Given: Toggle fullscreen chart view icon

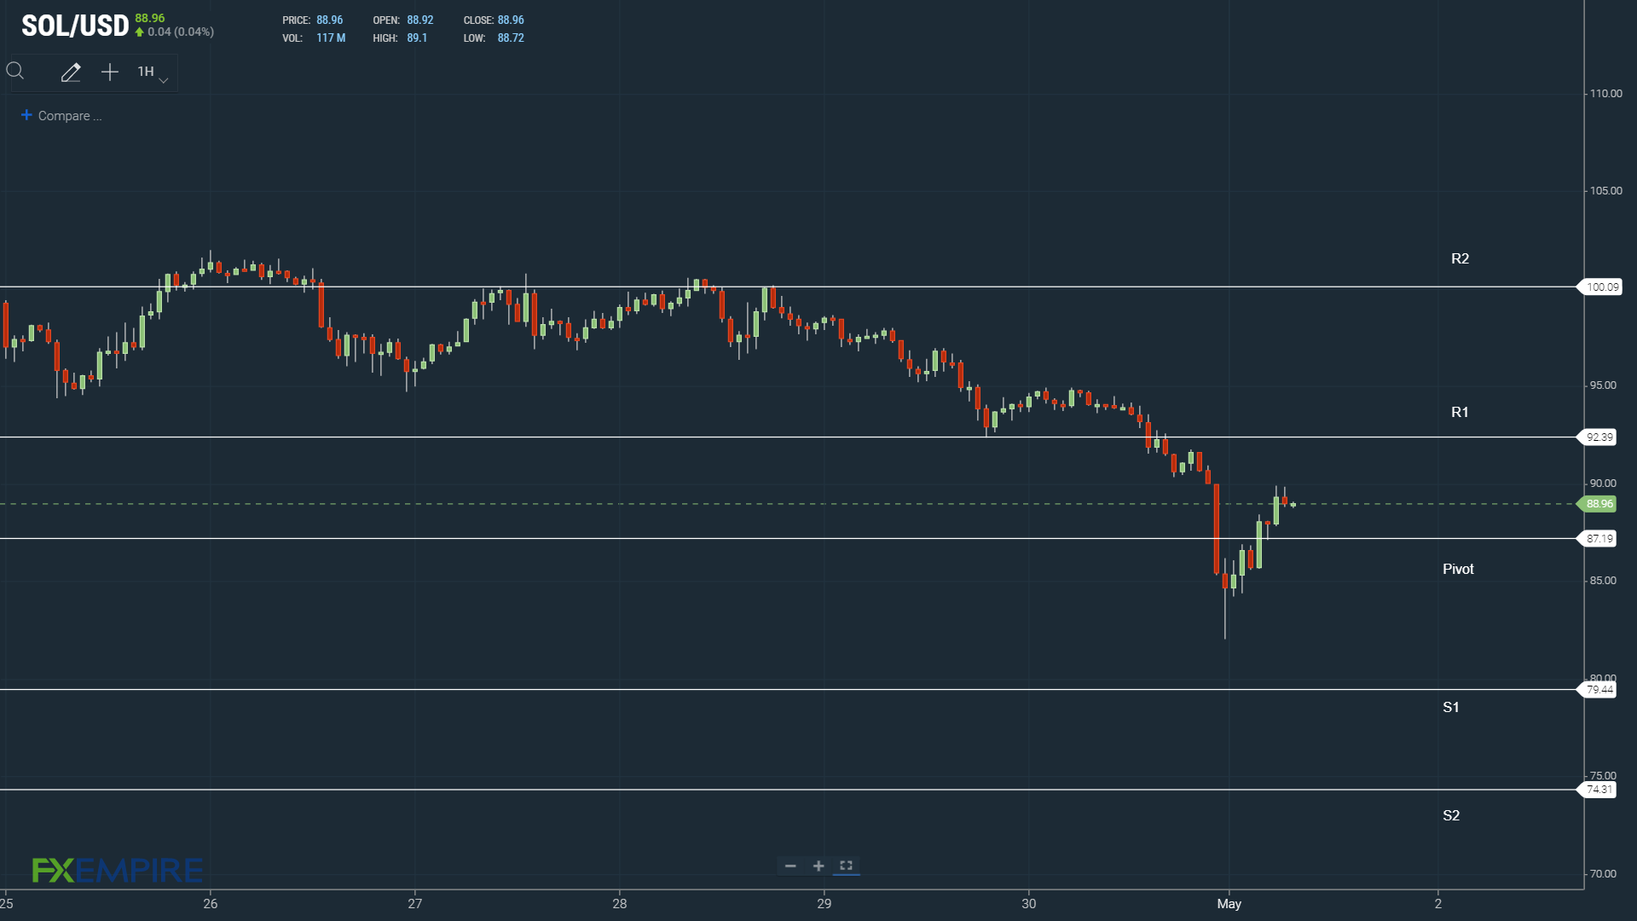Looking at the screenshot, I should click(x=847, y=866).
